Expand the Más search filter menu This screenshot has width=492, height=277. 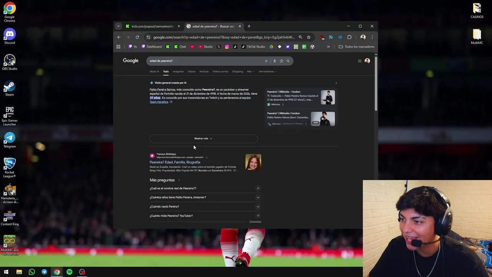(251, 72)
